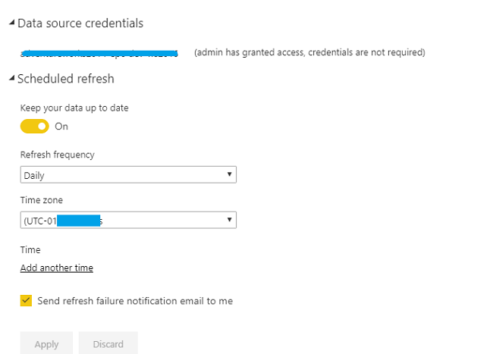Click the Refresh frequency dropdown arrow
This screenshot has width=493, height=354.
pyautogui.click(x=229, y=175)
